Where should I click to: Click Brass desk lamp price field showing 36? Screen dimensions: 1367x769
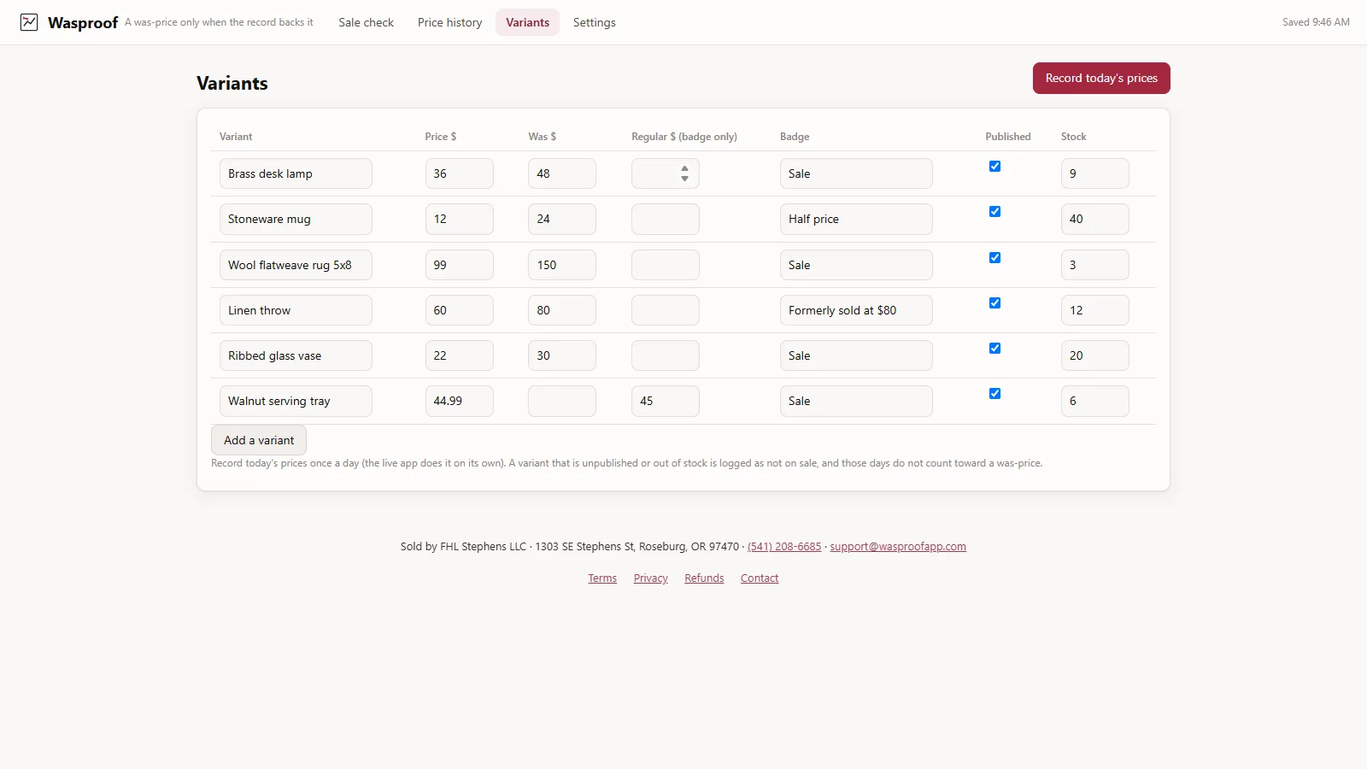[x=460, y=173]
